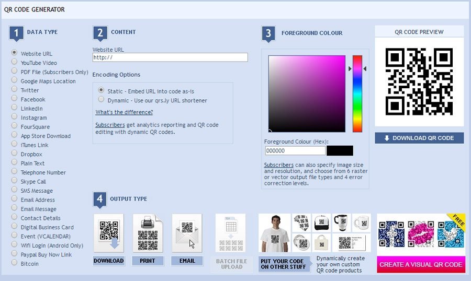Choose Paypal Buy Now Link option

14,253
